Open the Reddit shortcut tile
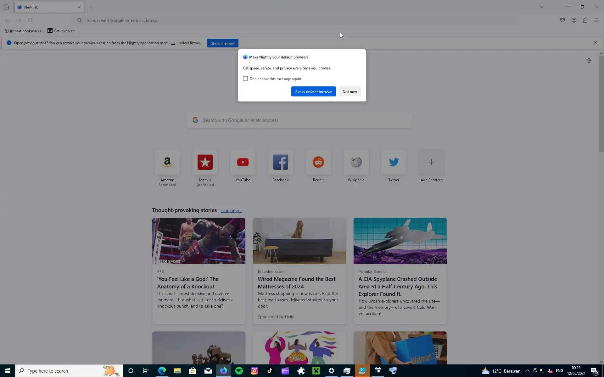This screenshot has height=377, width=604. (x=318, y=162)
